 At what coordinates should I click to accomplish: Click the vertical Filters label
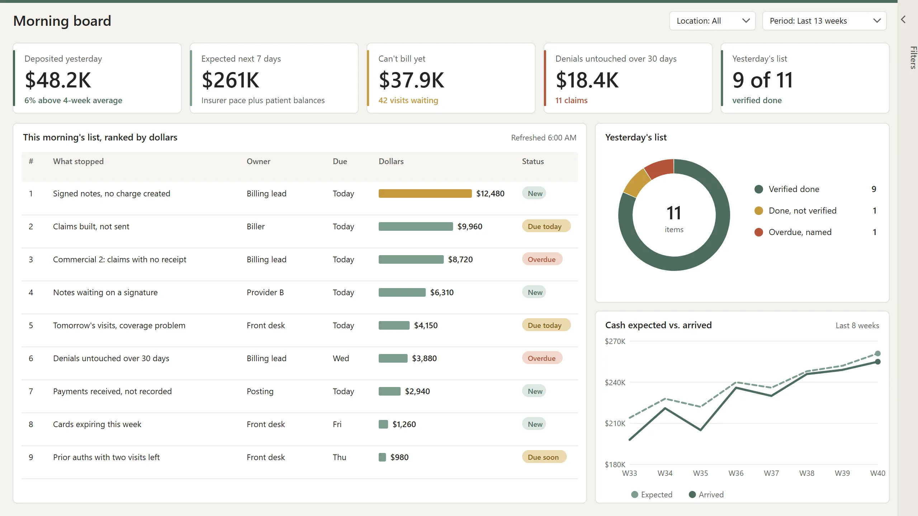coord(913,57)
